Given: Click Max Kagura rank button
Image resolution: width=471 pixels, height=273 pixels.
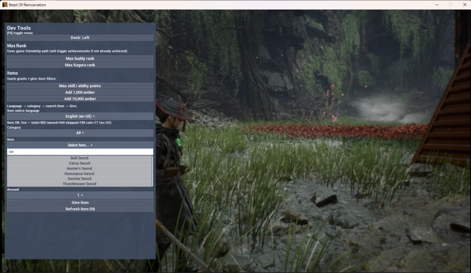Looking at the screenshot, I should pyautogui.click(x=80, y=65).
